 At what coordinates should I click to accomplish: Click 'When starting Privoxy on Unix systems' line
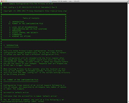click(x=34, y=69)
